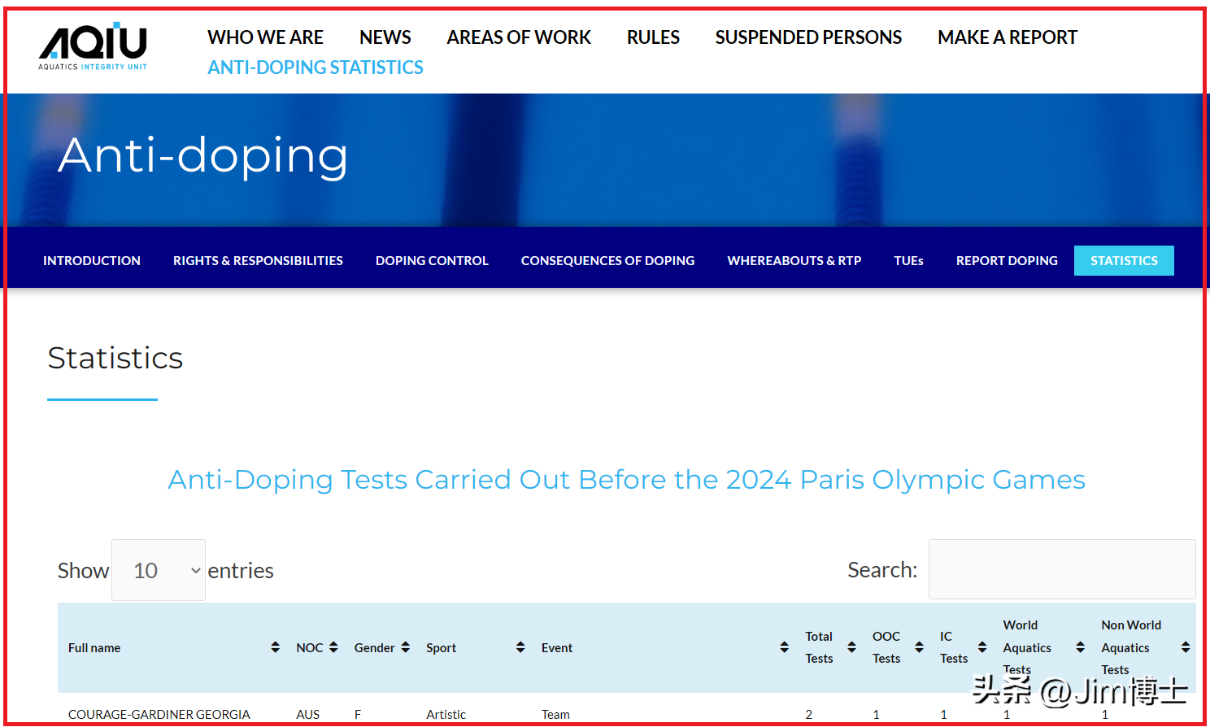Go to MAKE A REPORT
This screenshot has height=727, width=1210.
click(x=1007, y=37)
